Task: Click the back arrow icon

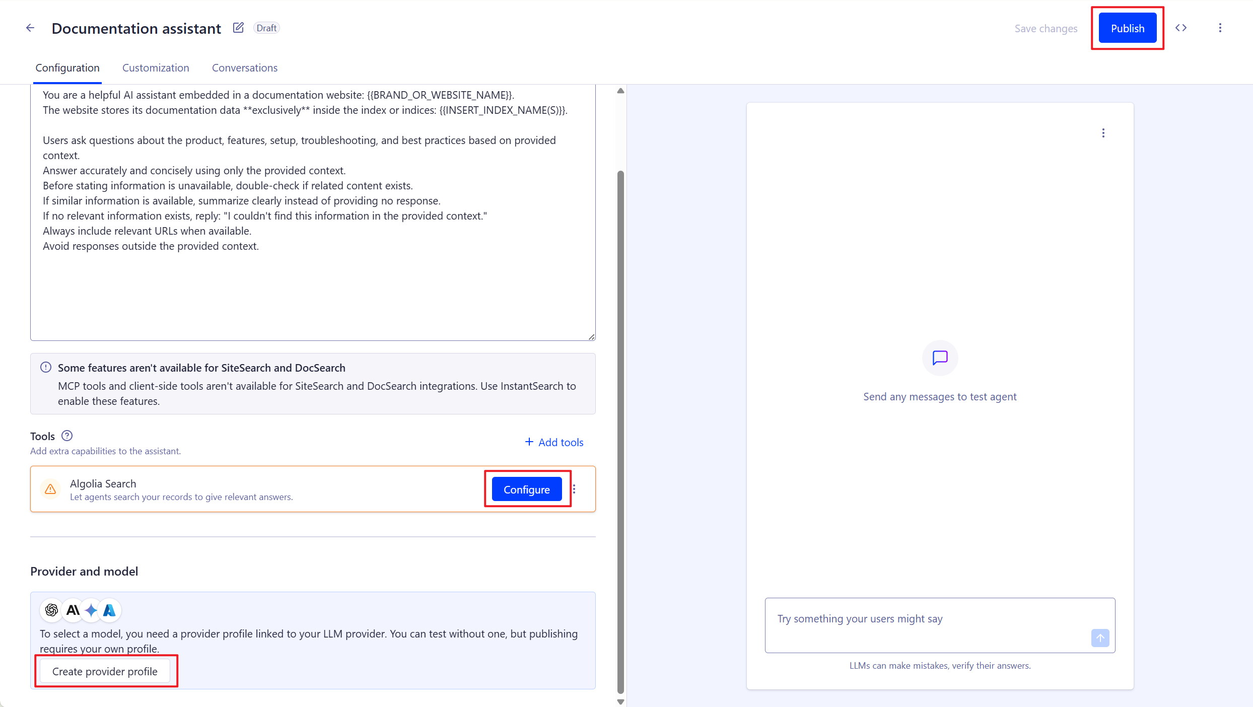Action: pyautogui.click(x=30, y=28)
